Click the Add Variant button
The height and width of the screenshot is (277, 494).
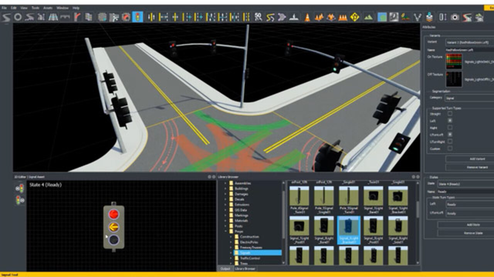[469, 159]
